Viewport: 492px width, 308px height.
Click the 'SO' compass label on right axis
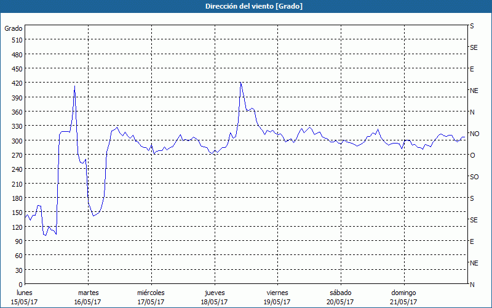click(474, 177)
